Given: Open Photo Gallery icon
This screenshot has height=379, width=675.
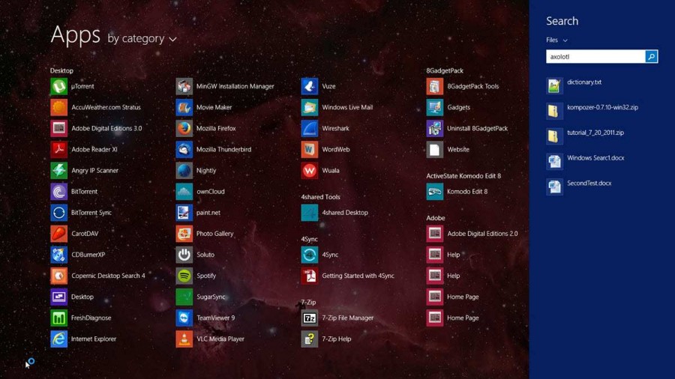Looking at the screenshot, I should click(x=184, y=234).
